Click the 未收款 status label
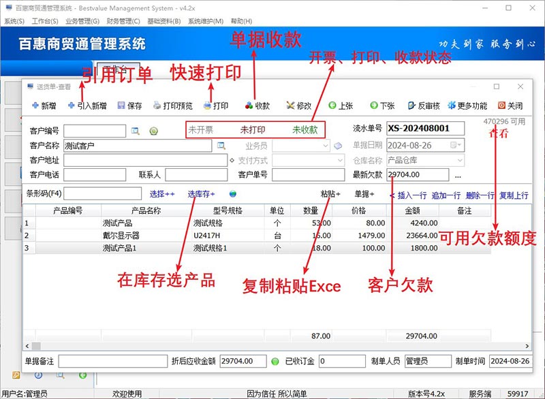Image resolution: width=545 pixels, height=399 pixels. pos(305,130)
